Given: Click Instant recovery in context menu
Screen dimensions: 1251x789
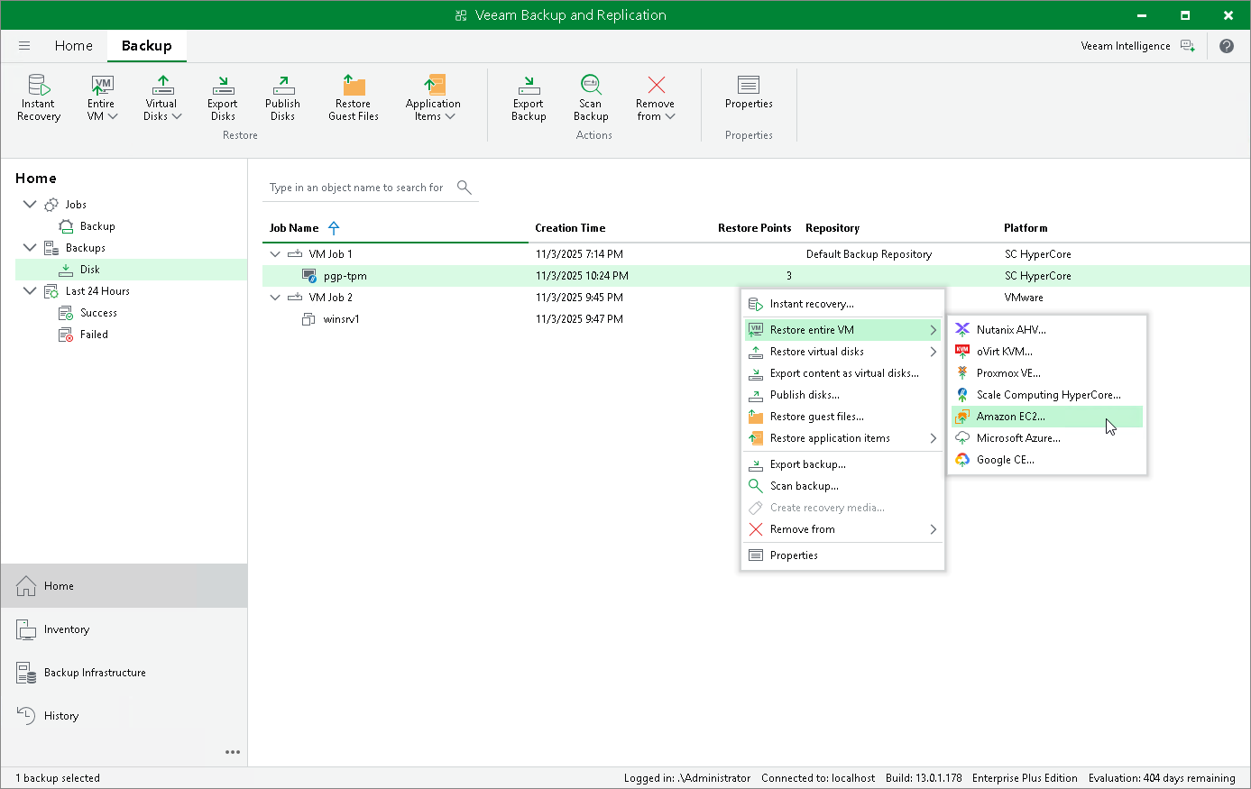Looking at the screenshot, I should tap(842, 304).
